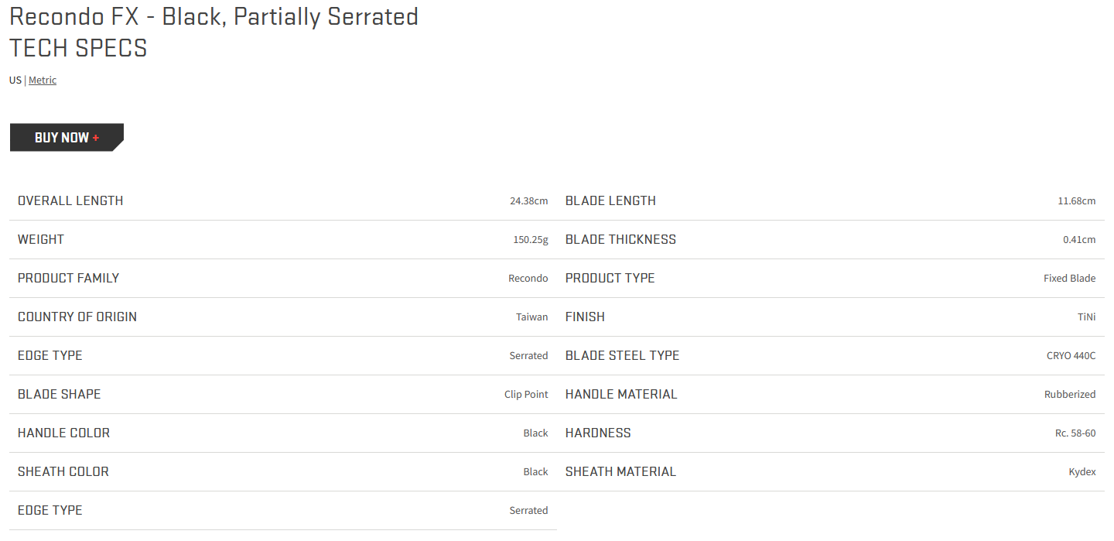
Task: Select the Kydex sheath material value
Action: [1082, 471]
